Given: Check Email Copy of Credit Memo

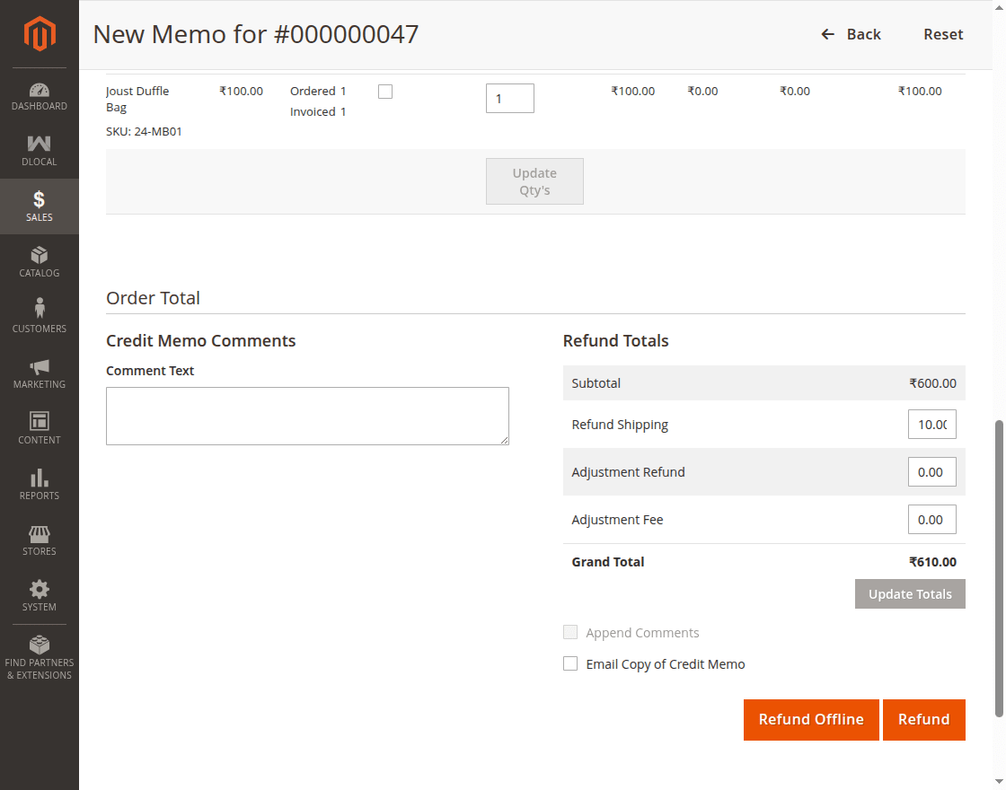Looking at the screenshot, I should (x=570, y=663).
